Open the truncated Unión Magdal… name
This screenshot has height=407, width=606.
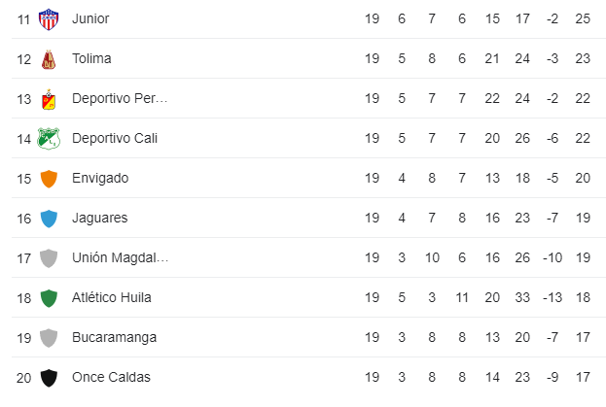[x=120, y=257]
